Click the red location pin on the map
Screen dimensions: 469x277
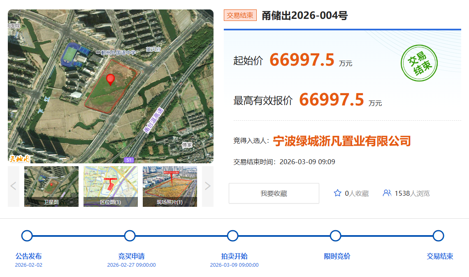point(110,80)
